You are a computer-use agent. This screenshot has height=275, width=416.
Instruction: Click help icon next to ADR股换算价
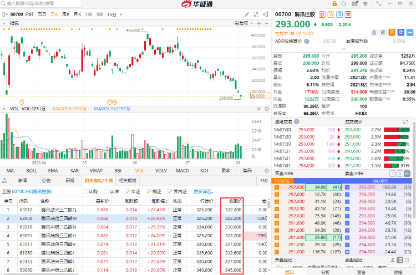pos(307,42)
